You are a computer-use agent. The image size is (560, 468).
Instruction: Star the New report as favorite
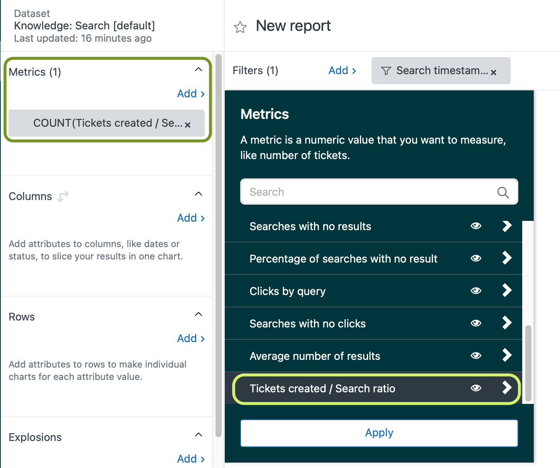click(x=240, y=27)
